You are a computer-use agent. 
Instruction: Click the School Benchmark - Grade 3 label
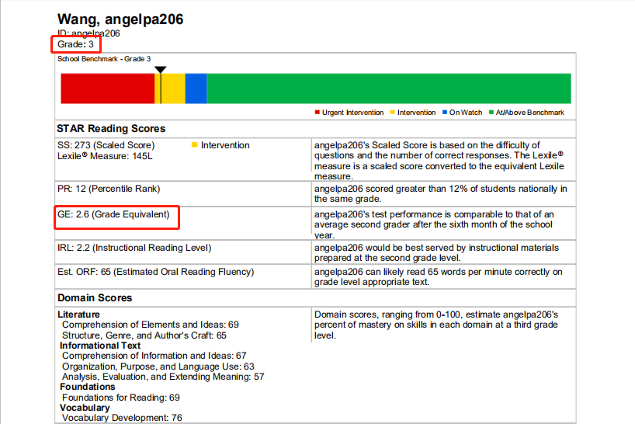coord(104,59)
